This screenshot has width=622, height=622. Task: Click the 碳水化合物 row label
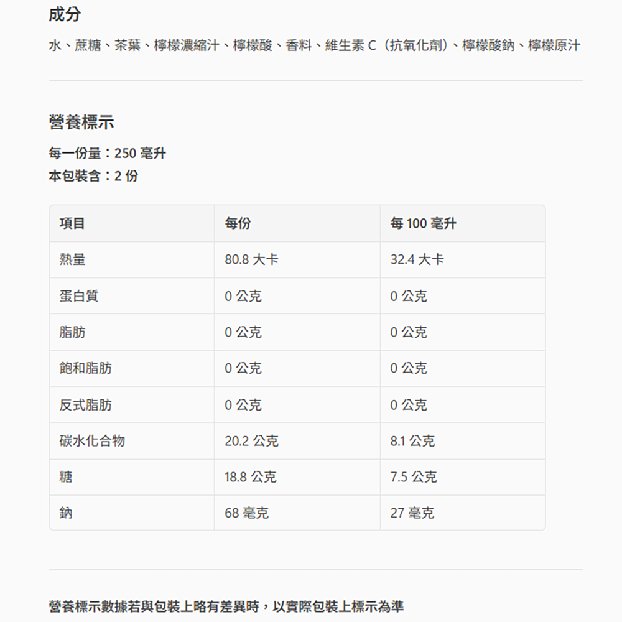pyautogui.click(x=92, y=441)
